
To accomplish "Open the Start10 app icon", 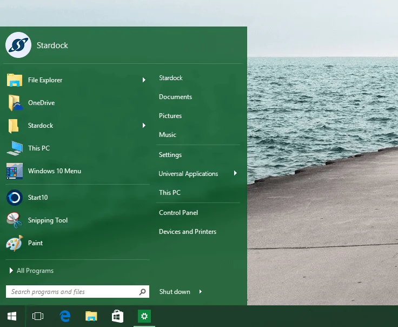I will (x=15, y=198).
